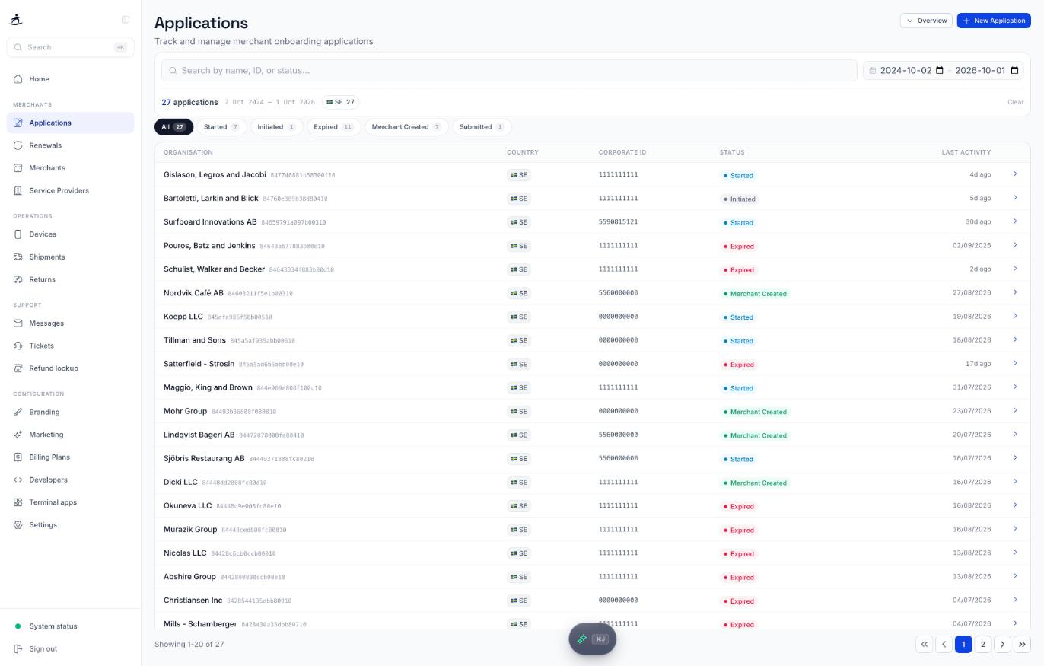Open Messages in Support
The width and height of the screenshot is (1044, 666).
tap(70, 323)
